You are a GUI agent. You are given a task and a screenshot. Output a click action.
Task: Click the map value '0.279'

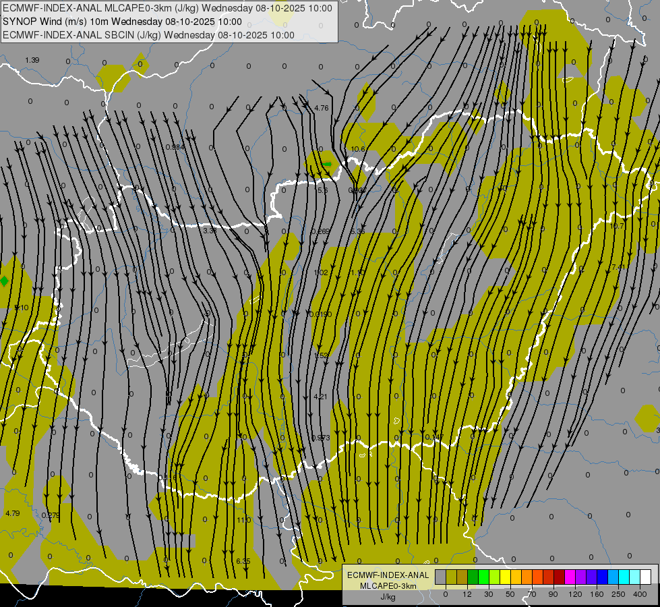(51, 515)
